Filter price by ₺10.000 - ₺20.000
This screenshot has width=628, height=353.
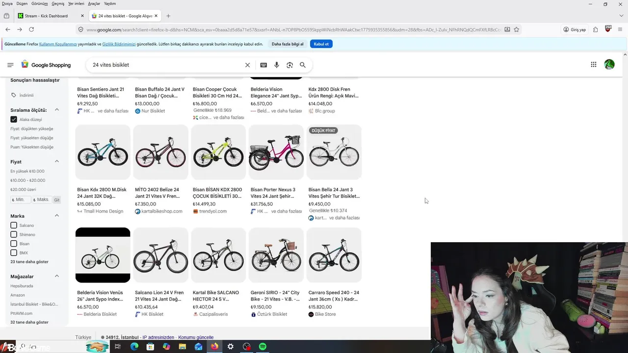[28, 180]
